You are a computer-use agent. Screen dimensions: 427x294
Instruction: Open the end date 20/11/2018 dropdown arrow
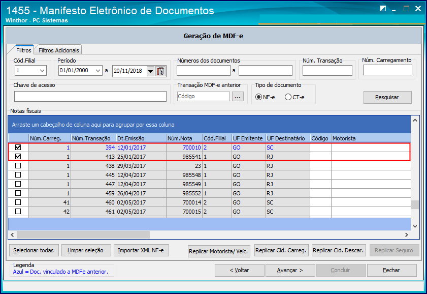[x=150, y=71]
